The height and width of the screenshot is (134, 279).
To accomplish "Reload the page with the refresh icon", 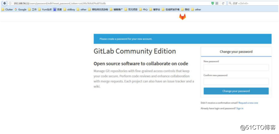I will [223, 3].
